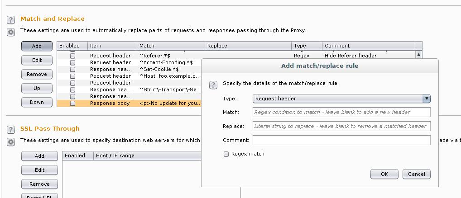461x198 pixels.
Task: Confirm the rule with OK
Action: pyautogui.click(x=384, y=174)
